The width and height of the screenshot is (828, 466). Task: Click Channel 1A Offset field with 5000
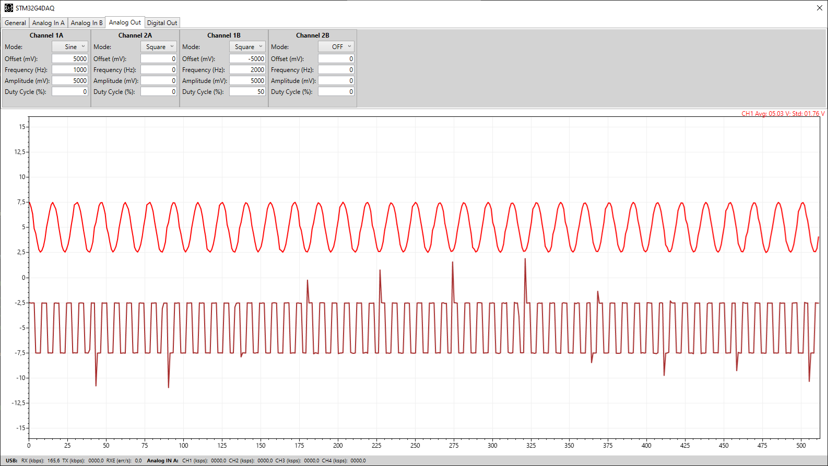[x=70, y=59]
